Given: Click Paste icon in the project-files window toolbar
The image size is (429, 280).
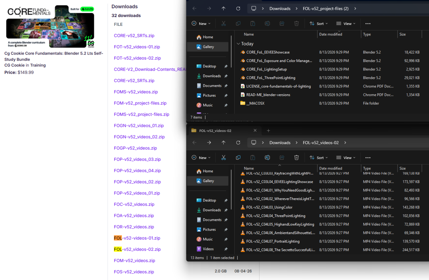Looking at the screenshot, I should click(x=253, y=23).
